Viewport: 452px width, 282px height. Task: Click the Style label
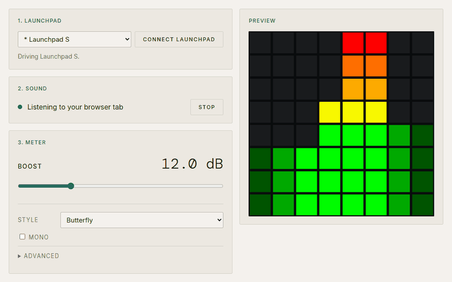[x=28, y=220]
